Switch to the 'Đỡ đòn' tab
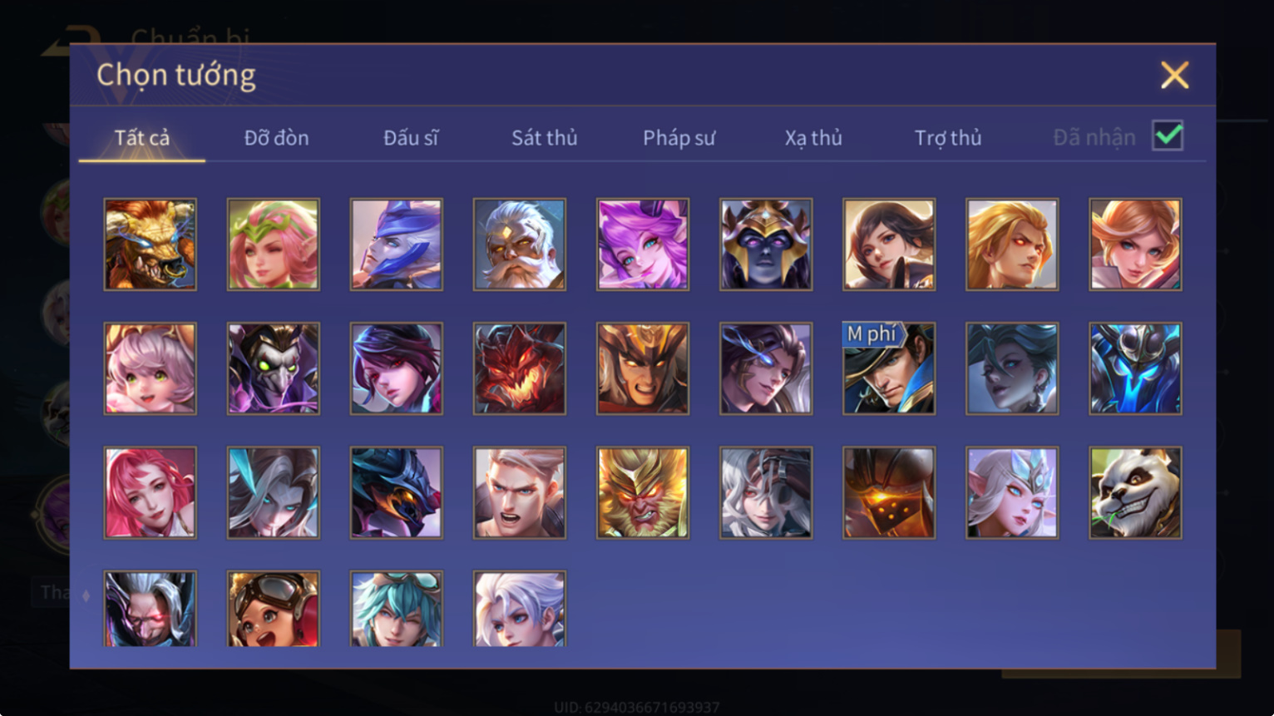The height and width of the screenshot is (716, 1274). [x=276, y=138]
